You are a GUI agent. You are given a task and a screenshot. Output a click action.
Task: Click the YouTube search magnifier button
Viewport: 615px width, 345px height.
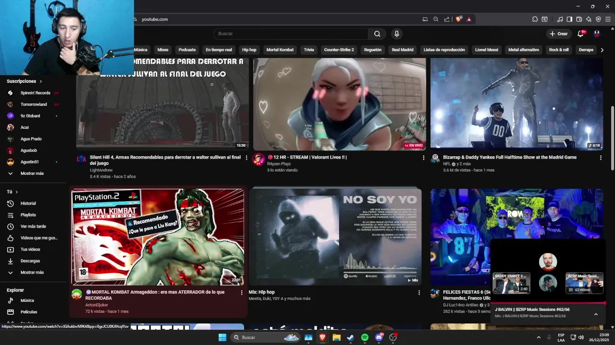click(377, 34)
